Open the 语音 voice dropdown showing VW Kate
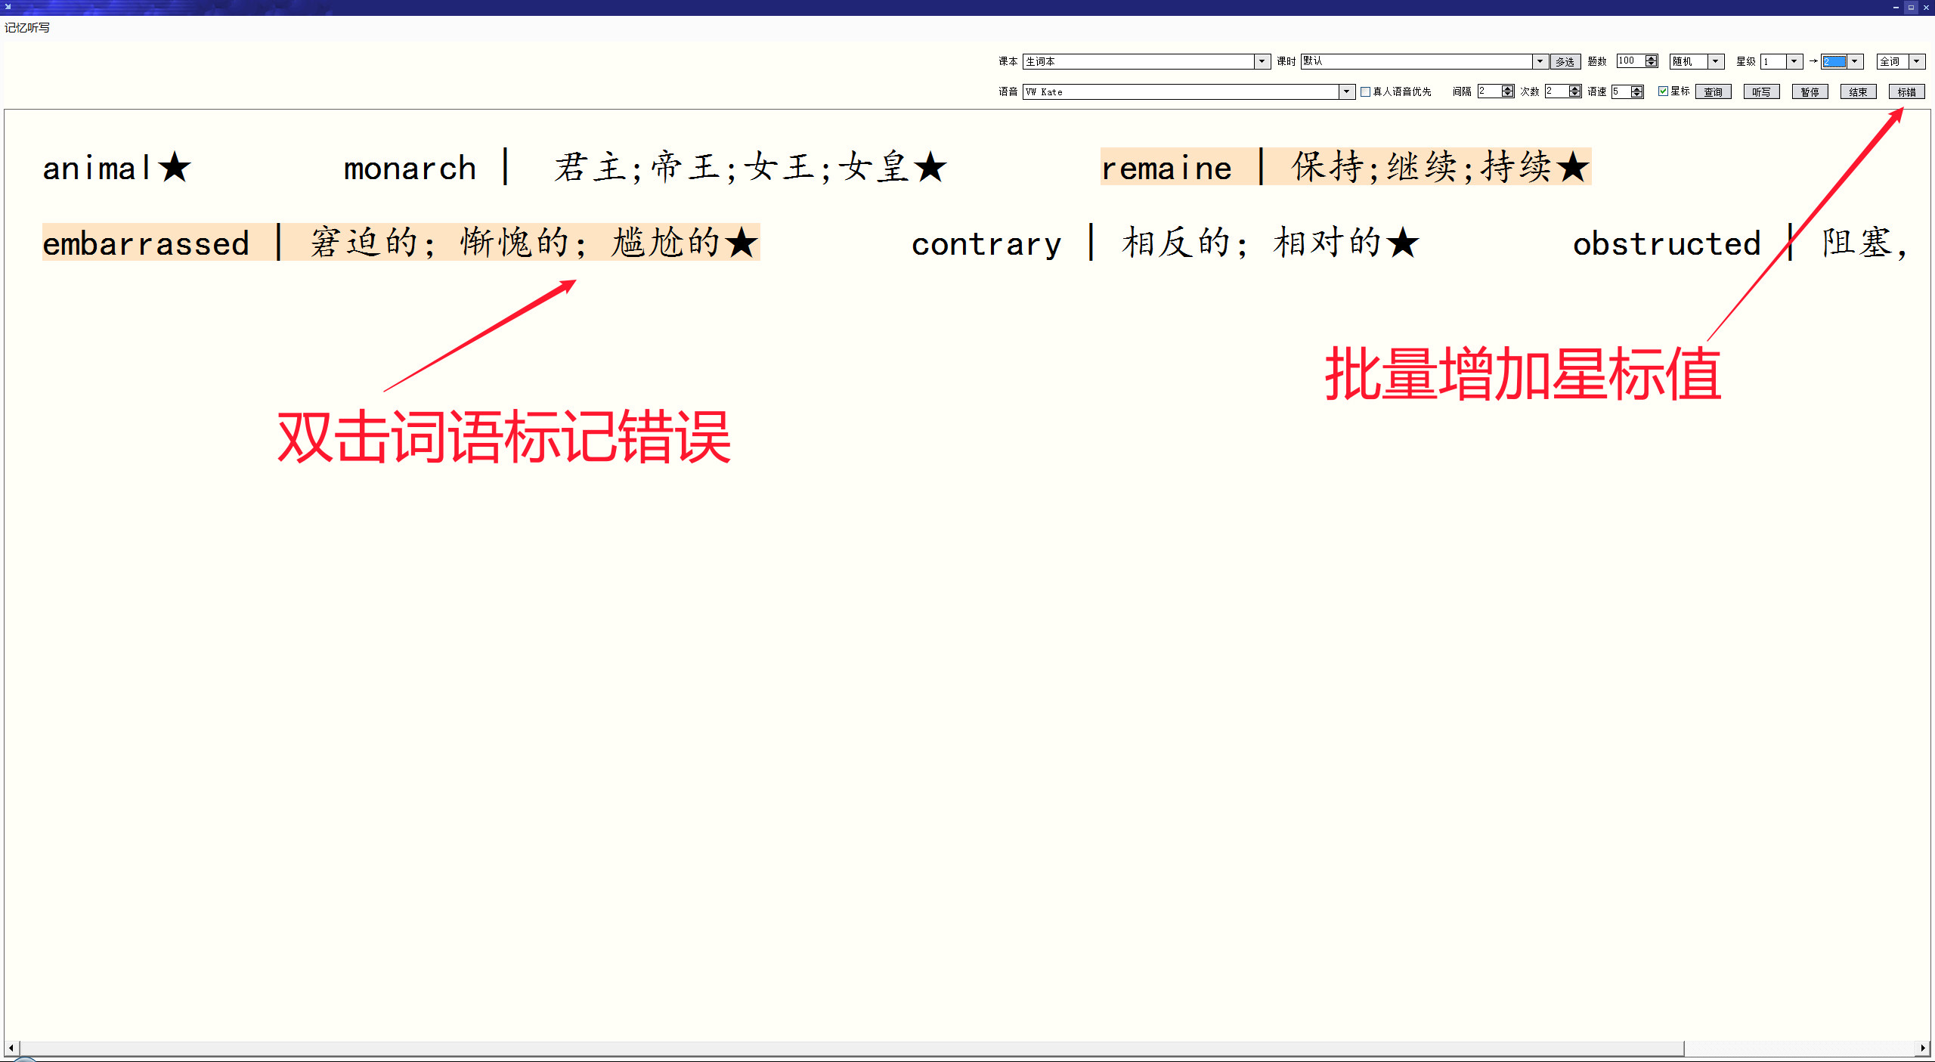 pos(1346,91)
